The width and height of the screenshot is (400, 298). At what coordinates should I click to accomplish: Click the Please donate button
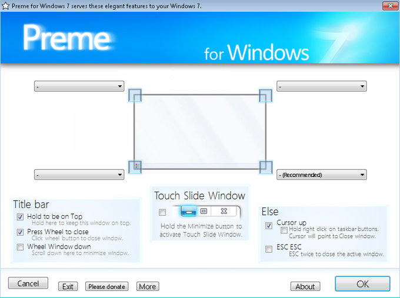point(106,286)
